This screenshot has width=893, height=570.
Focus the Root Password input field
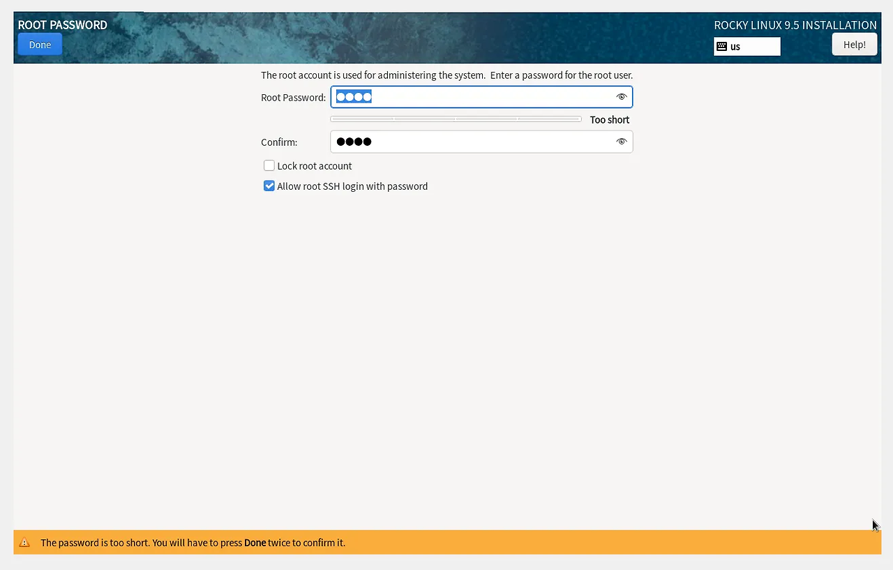tap(481, 97)
